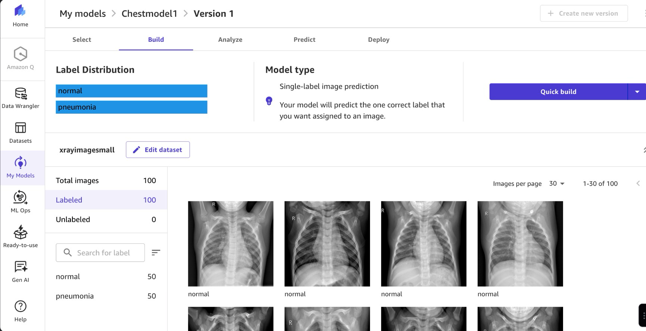Expand the Quick build dropdown arrow
Screen dimensions: 646x331
tap(637, 92)
